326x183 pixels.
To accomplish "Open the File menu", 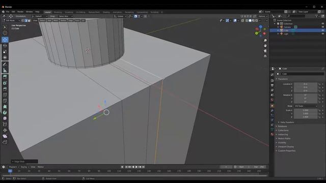I will (x=8, y=12).
